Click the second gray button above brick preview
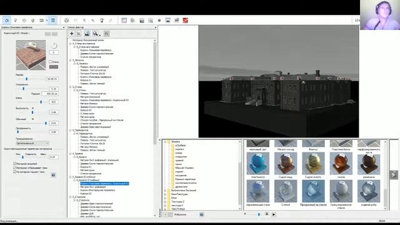 coord(54,34)
